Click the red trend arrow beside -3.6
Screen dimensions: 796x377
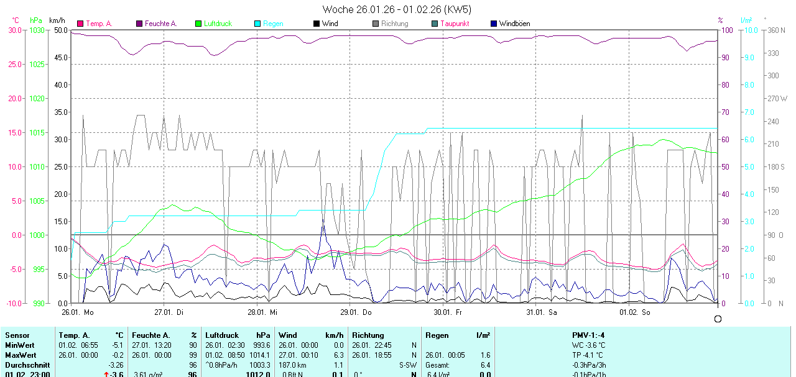[x=106, y=375]
